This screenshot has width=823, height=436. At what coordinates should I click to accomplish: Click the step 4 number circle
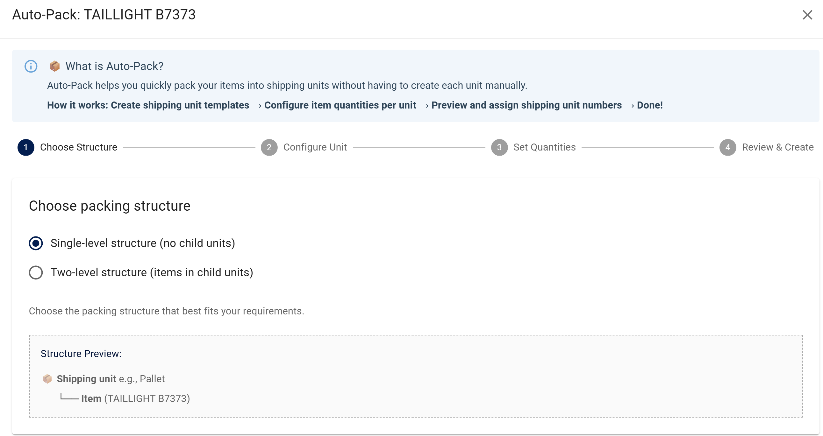727,147
